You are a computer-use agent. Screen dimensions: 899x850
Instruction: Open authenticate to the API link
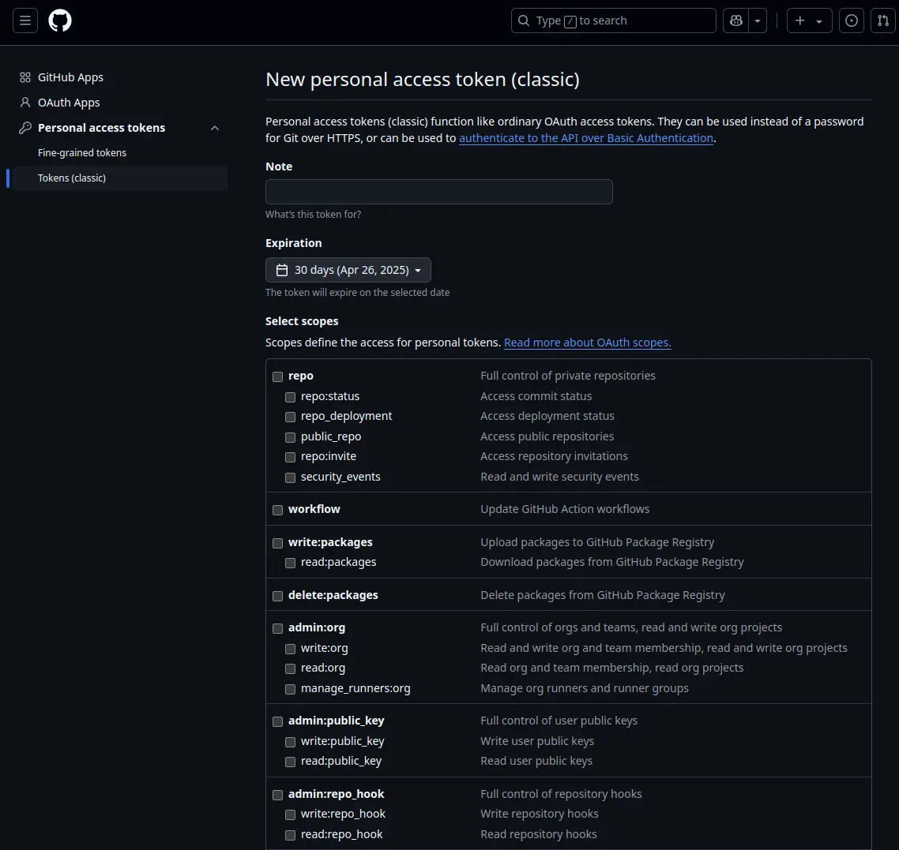(586, 138)
